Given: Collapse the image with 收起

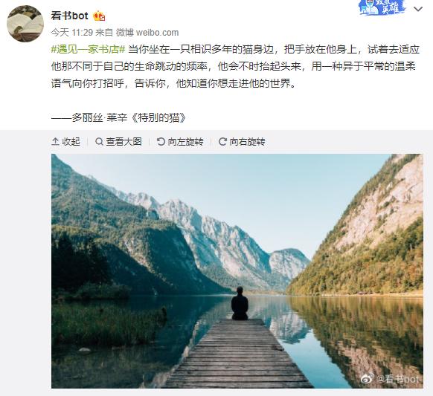Looking at the screenshot, I should pos(65,142).
